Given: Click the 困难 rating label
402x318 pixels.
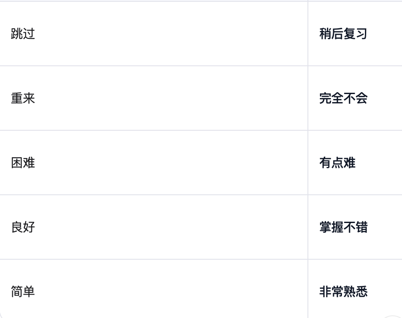Looking at the screenshot, I should point(23,163).
